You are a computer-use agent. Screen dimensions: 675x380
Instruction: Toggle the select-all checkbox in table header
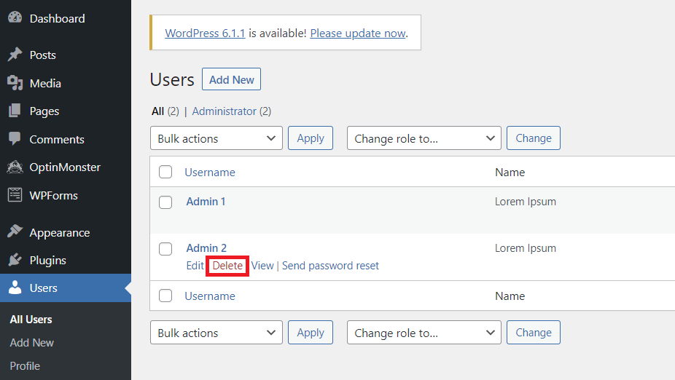pyautogui.click(x=165, y=173)
